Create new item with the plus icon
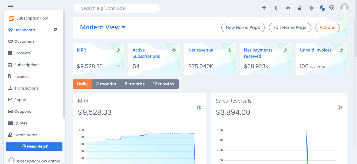 click(264, 8)
